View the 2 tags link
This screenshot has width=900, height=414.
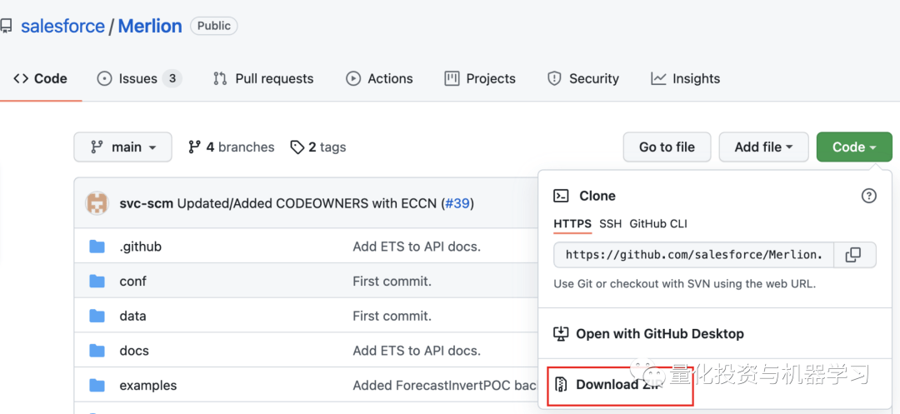pos(318,147)
